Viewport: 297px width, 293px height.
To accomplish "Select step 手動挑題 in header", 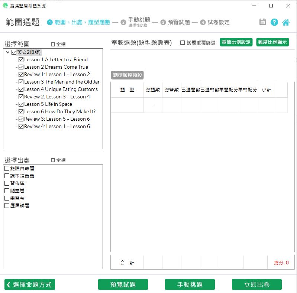I will [x=139, y=20].
